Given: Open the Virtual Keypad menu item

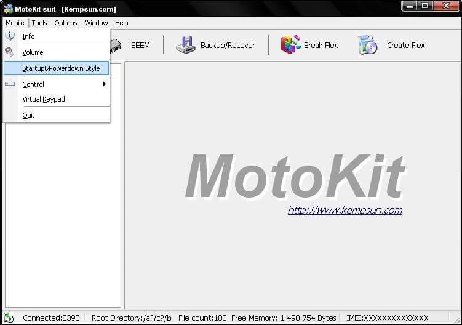Looking at the screenshot, I should coord(44,99).
